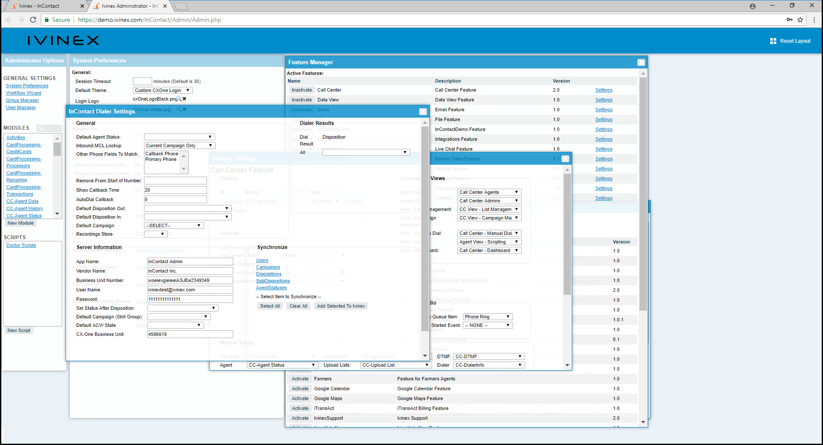Click the Reset Layout button
The image size is (823, 445).
point(790,41)
